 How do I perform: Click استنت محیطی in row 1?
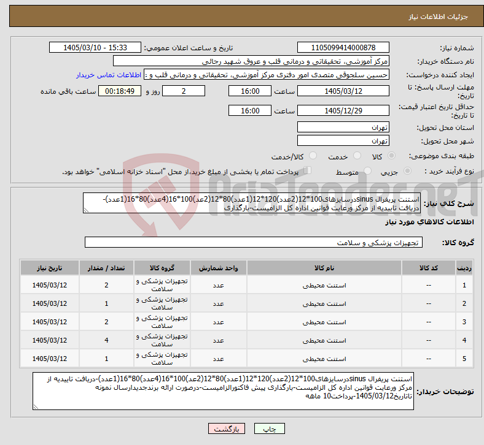(324, 286)
